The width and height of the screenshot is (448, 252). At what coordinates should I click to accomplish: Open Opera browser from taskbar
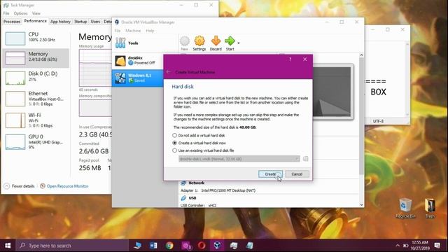point(202,246)
